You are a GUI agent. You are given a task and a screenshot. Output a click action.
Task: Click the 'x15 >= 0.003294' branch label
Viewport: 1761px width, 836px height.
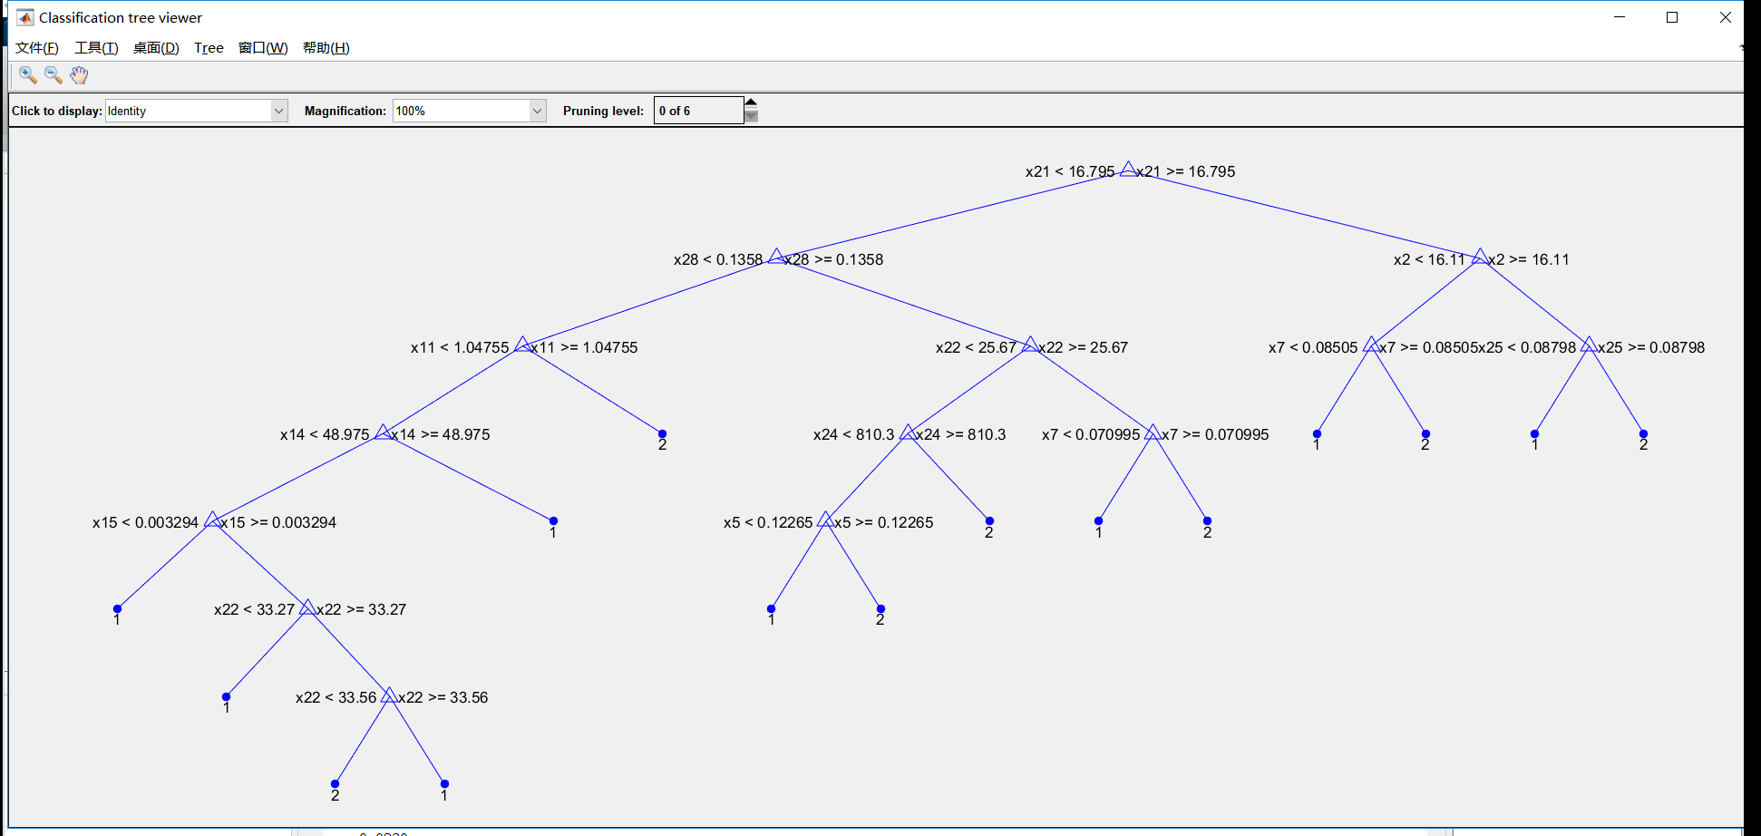click(x=278, y=522)
